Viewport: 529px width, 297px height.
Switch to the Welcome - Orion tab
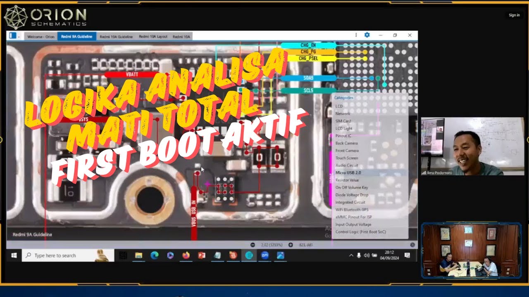41,37
